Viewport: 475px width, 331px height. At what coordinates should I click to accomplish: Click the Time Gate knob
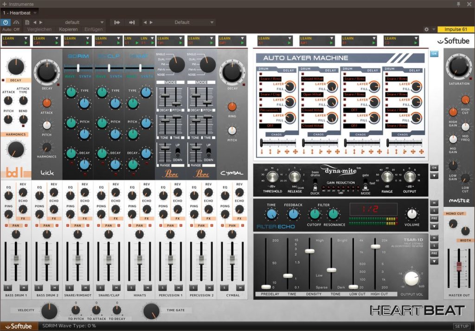[x=151, y=312]
